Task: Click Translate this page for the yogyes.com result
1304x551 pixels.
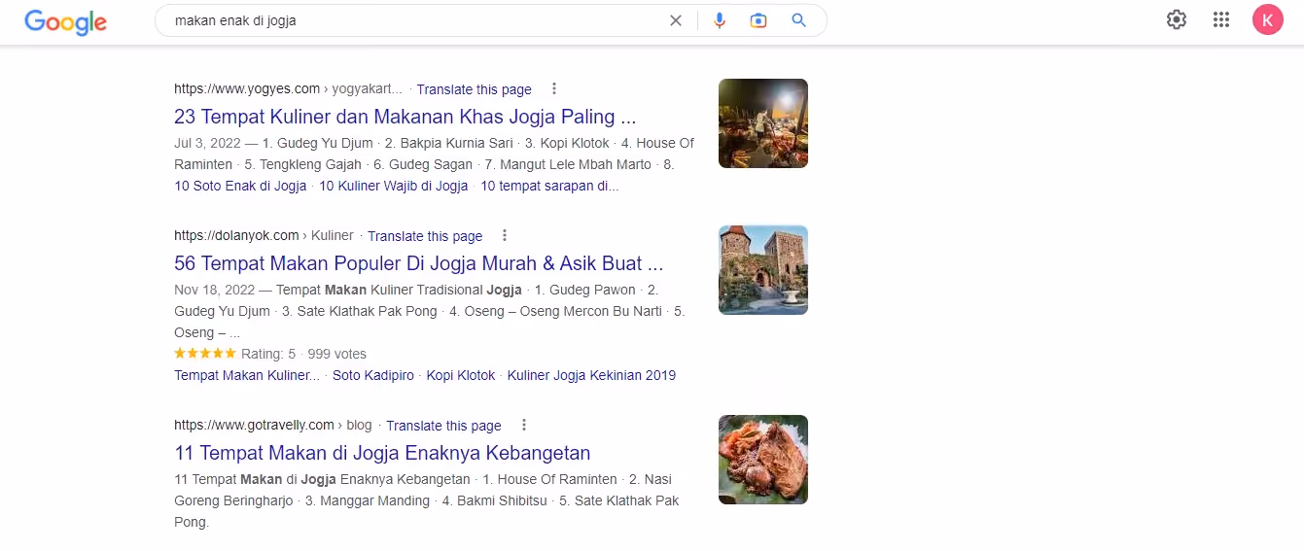Action: (475, 89)
